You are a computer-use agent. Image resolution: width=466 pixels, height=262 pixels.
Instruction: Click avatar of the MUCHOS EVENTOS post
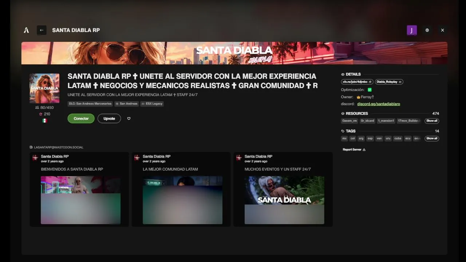pos(239,158)
